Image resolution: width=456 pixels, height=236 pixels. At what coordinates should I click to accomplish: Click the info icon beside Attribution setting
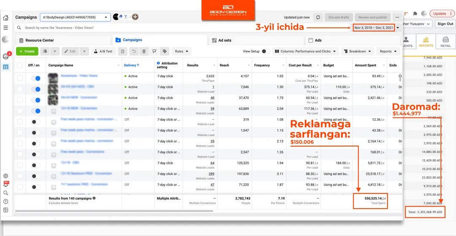(158, 63)
